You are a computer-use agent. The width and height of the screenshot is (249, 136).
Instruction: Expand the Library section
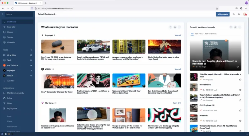(x=4, y=32)
